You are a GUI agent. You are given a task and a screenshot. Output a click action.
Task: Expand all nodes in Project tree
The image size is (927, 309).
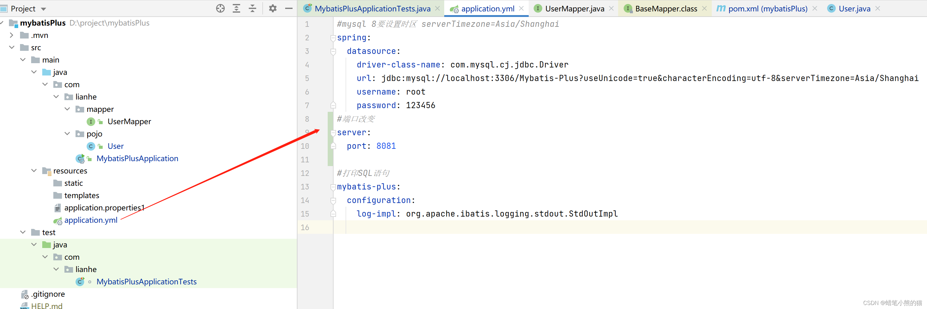click(x=236, y=8)
